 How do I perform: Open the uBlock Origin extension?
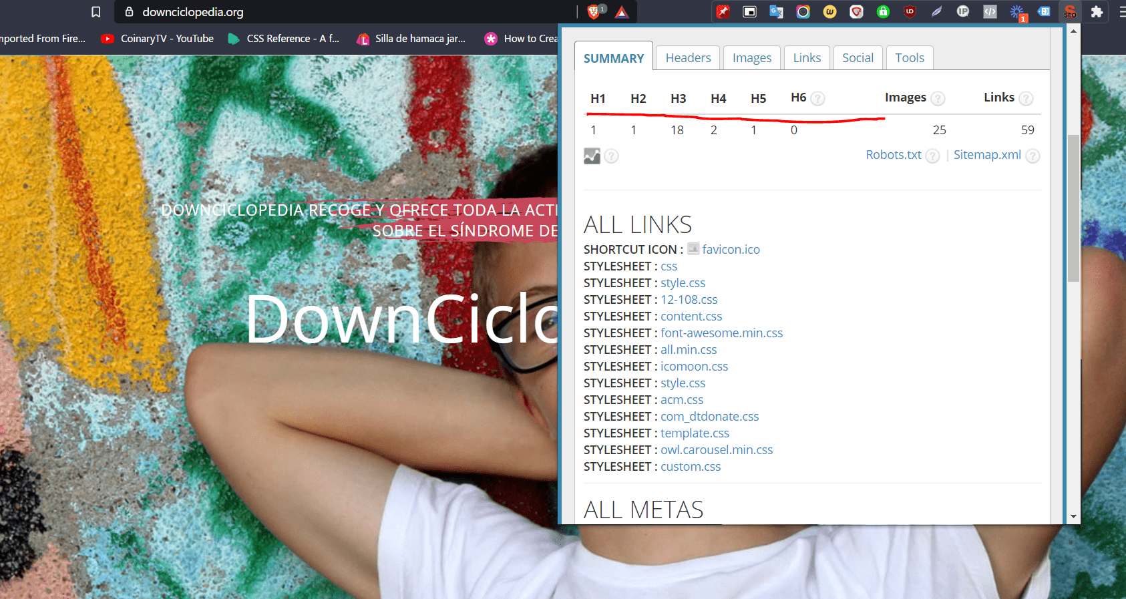point(910,11)
